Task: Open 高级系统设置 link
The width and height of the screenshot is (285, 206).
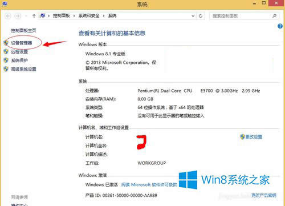Action: click(x=23, y=69)
